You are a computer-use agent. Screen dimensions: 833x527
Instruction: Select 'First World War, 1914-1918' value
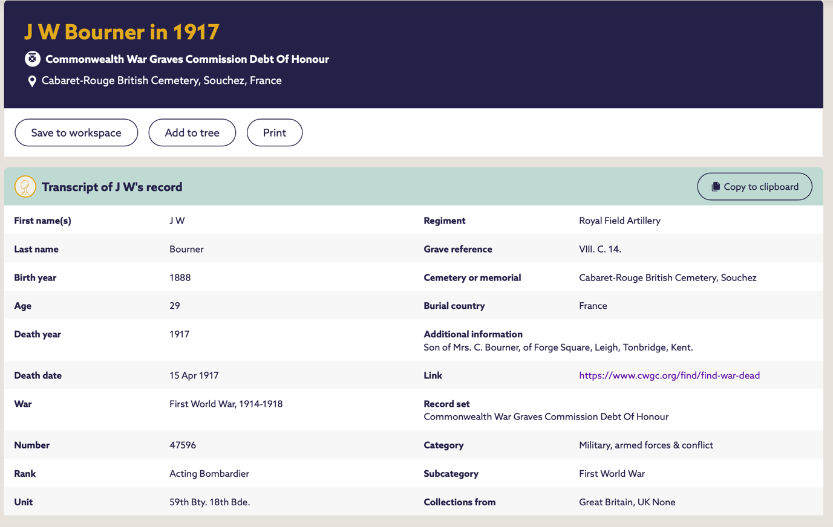[226, 404]
